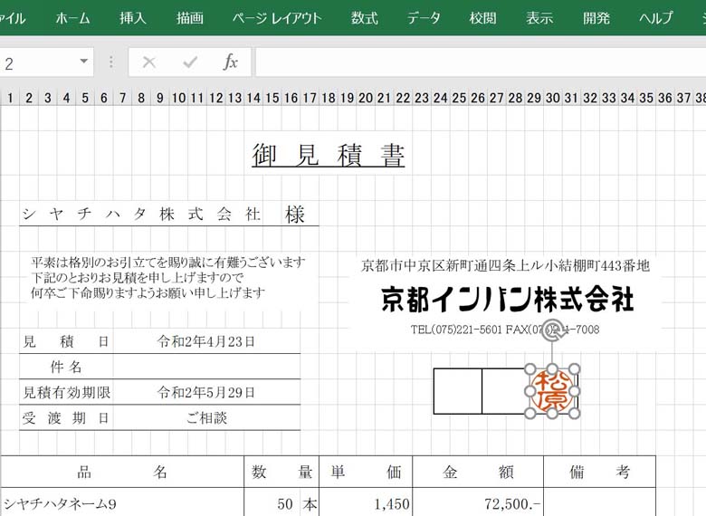Open the データ ribbon tab
Image resolution: width=706 pixels, height=516 pixels.
[x=424, y=18]
